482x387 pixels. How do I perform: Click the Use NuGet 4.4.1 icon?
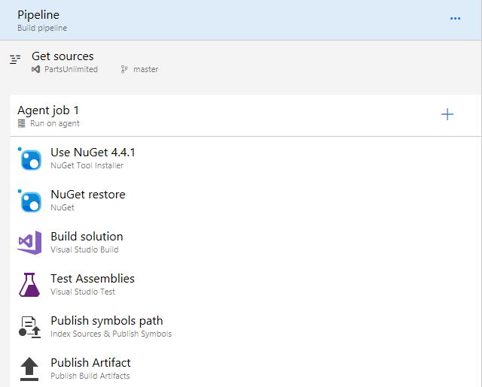(x=31, y=159)
